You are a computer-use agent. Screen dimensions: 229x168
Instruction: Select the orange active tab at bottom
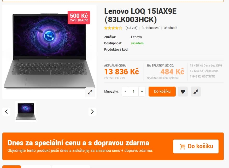[x=11, y=167]
